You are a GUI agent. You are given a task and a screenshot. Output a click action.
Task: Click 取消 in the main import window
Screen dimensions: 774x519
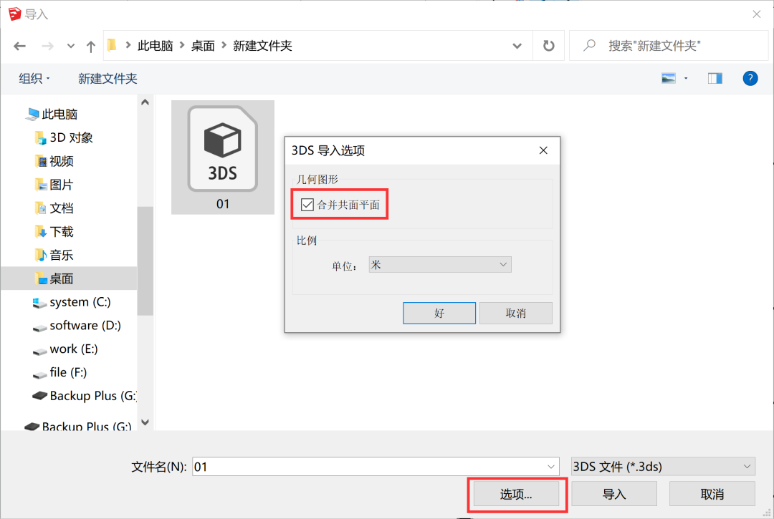pos(712,494)
